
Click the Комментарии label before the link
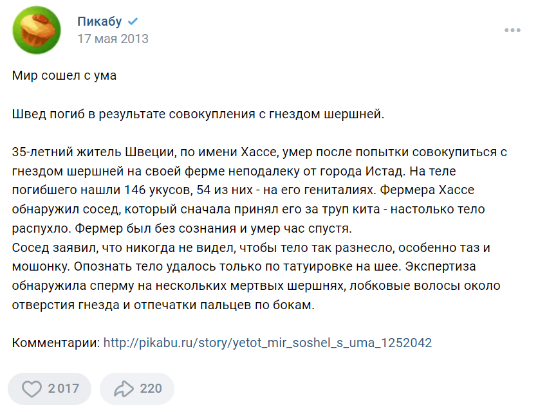(56, 343)
